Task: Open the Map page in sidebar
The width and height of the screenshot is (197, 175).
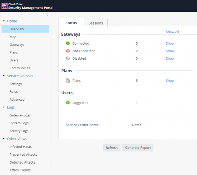Action: click(13, 37)
